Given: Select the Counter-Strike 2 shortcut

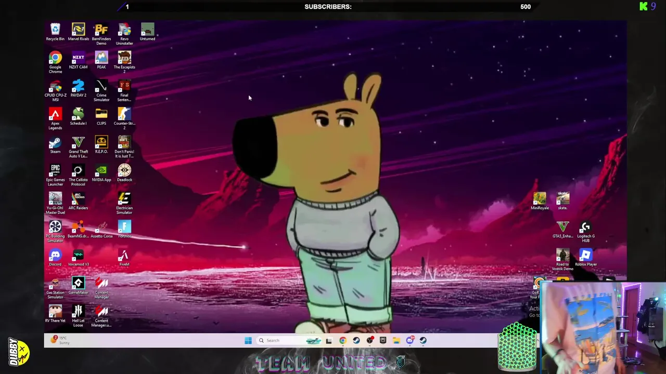Looking at the screenshot, I should 124,118.
